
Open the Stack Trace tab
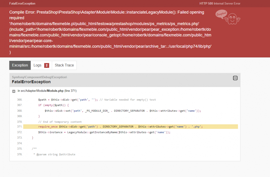(x=64, y=65)
